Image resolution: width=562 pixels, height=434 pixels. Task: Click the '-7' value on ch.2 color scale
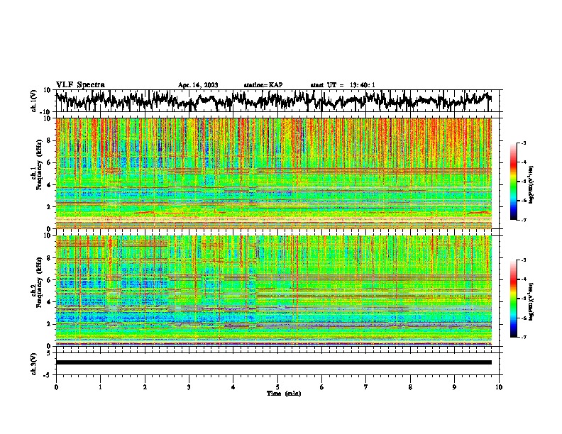click(524, 337)
